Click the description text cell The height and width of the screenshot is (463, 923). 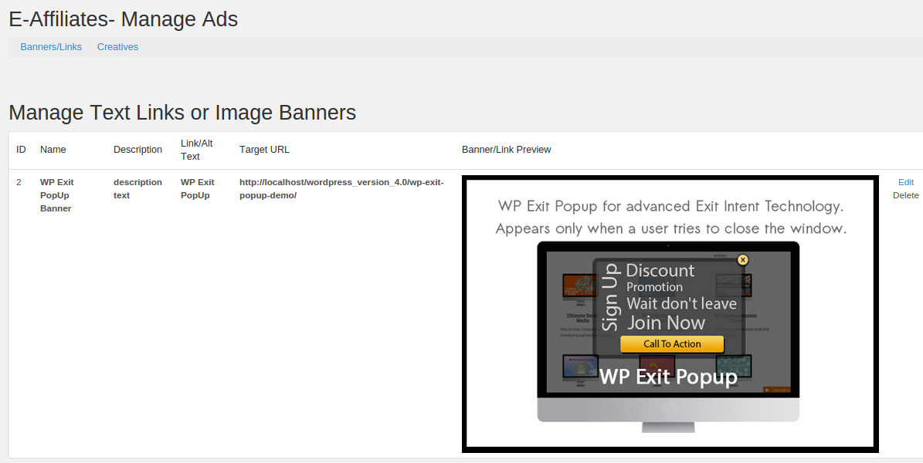(137, 188)
